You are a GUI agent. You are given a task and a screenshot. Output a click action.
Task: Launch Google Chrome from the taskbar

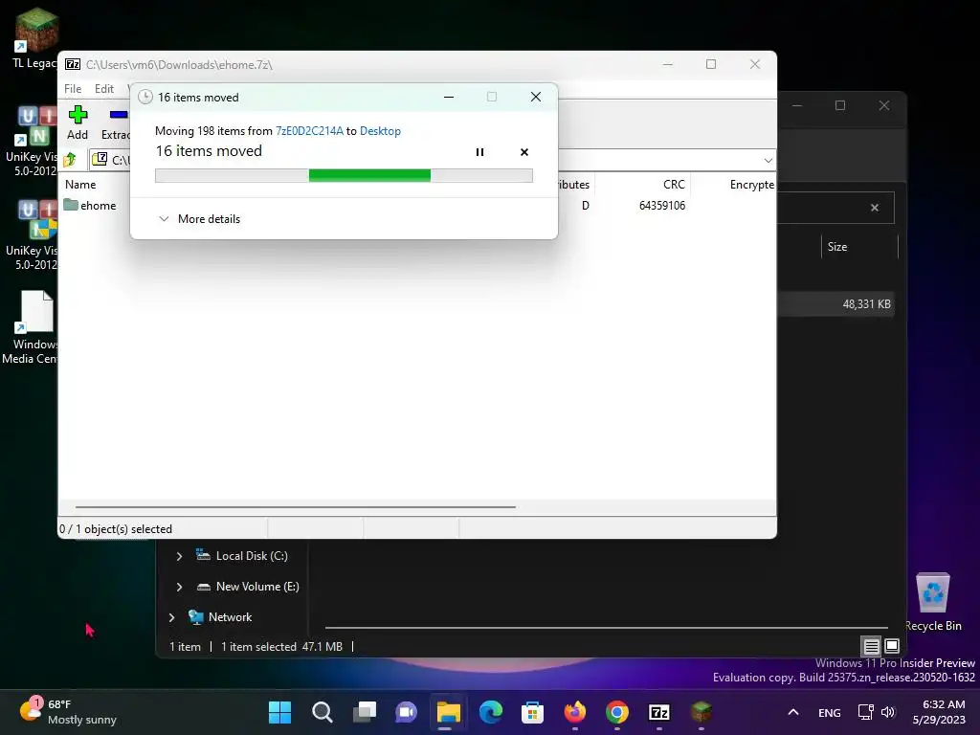(x=617, y=712)
